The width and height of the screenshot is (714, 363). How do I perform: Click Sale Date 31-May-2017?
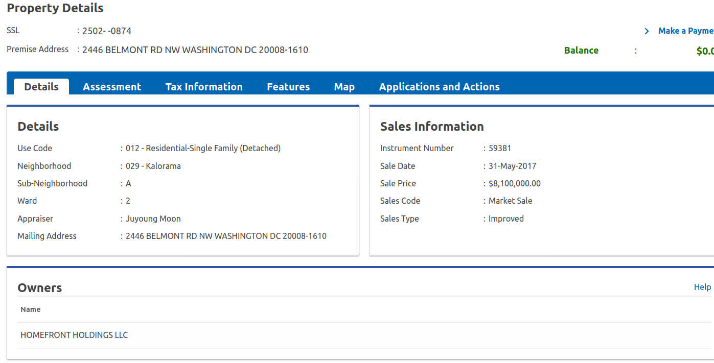513,166
